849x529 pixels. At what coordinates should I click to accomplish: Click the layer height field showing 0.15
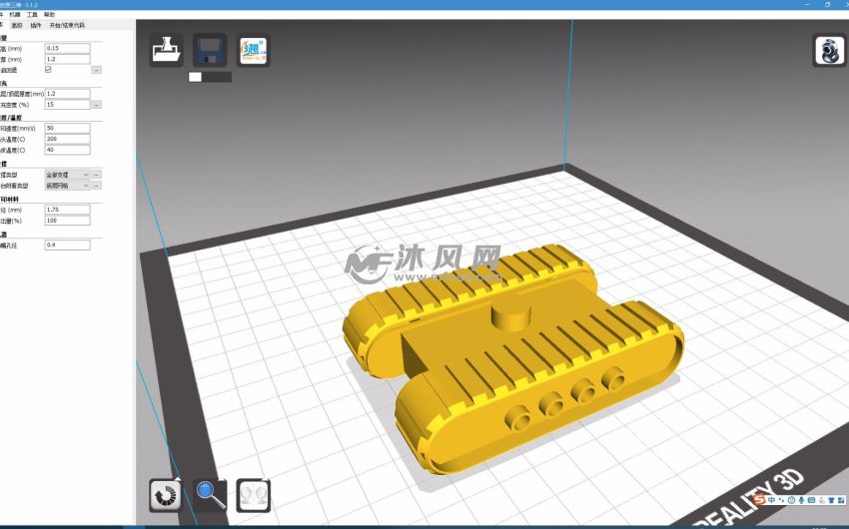(67, 48)
